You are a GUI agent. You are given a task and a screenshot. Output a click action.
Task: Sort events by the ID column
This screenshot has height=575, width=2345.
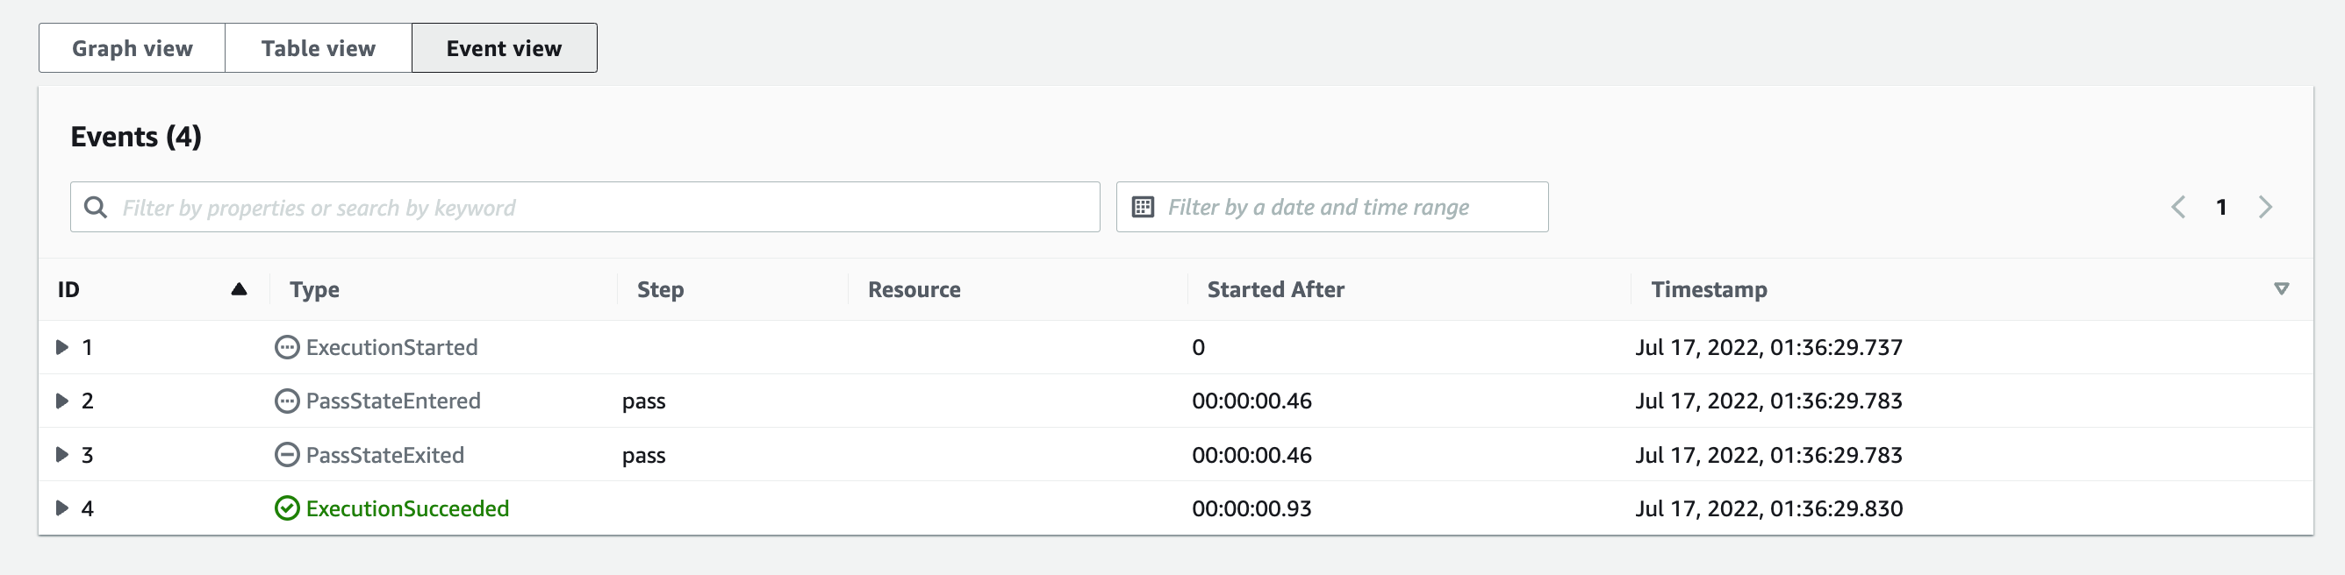coord(240,289)
